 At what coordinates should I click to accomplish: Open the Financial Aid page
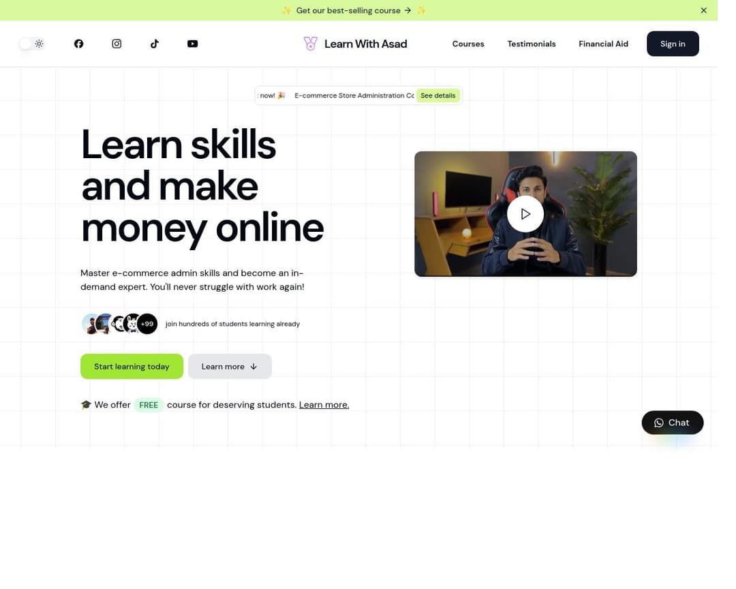point(603,44)
